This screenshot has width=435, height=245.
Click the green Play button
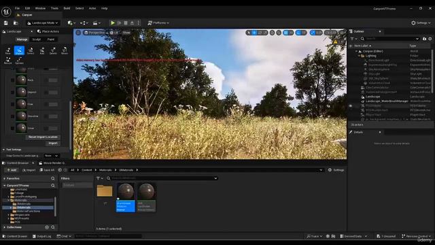click(x=113, y=22)
